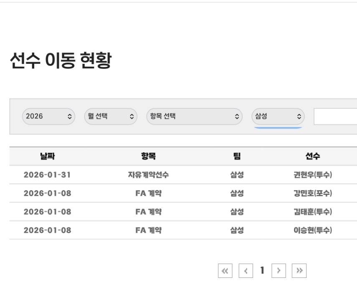Open the 삼성 team dropdown
The image size is (357, 295).
point(278,116)
